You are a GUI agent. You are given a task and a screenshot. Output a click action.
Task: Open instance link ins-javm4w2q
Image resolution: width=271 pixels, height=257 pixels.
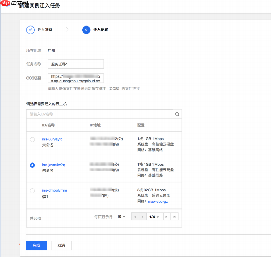(x=54, y=165)
